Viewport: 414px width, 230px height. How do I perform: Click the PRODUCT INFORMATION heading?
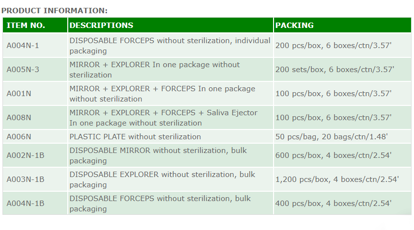point(55,10)
